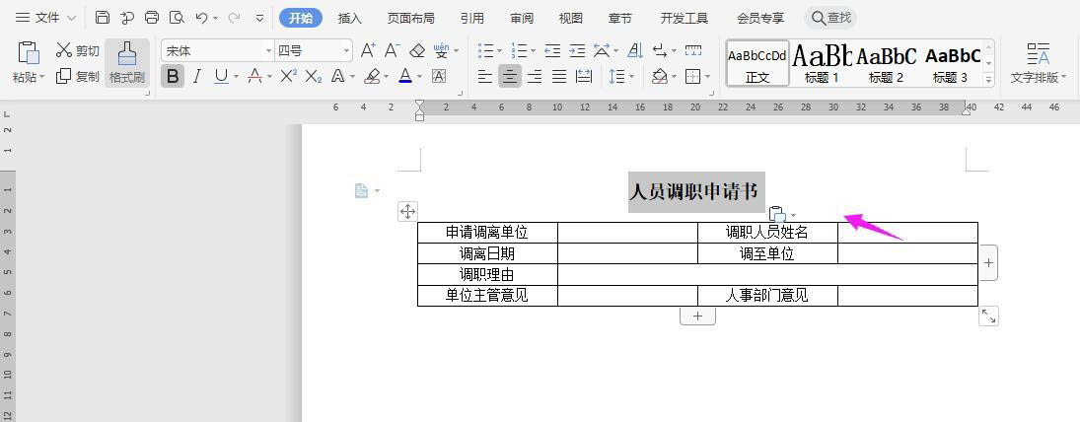Click the Chinese layout icon
Image resolution: width=1080 pixels, height=422 pixels.
point(602,50)
